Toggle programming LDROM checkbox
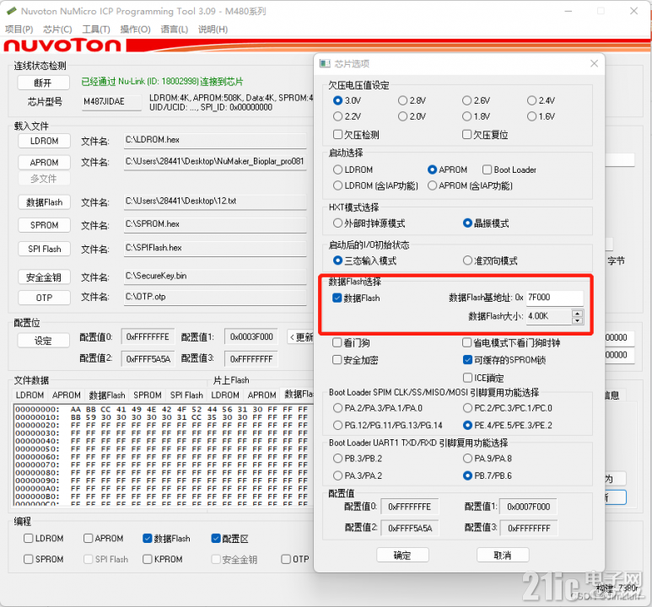Image resolution: width=652 pixels, height=607 pixels. [x=44, y=539]
